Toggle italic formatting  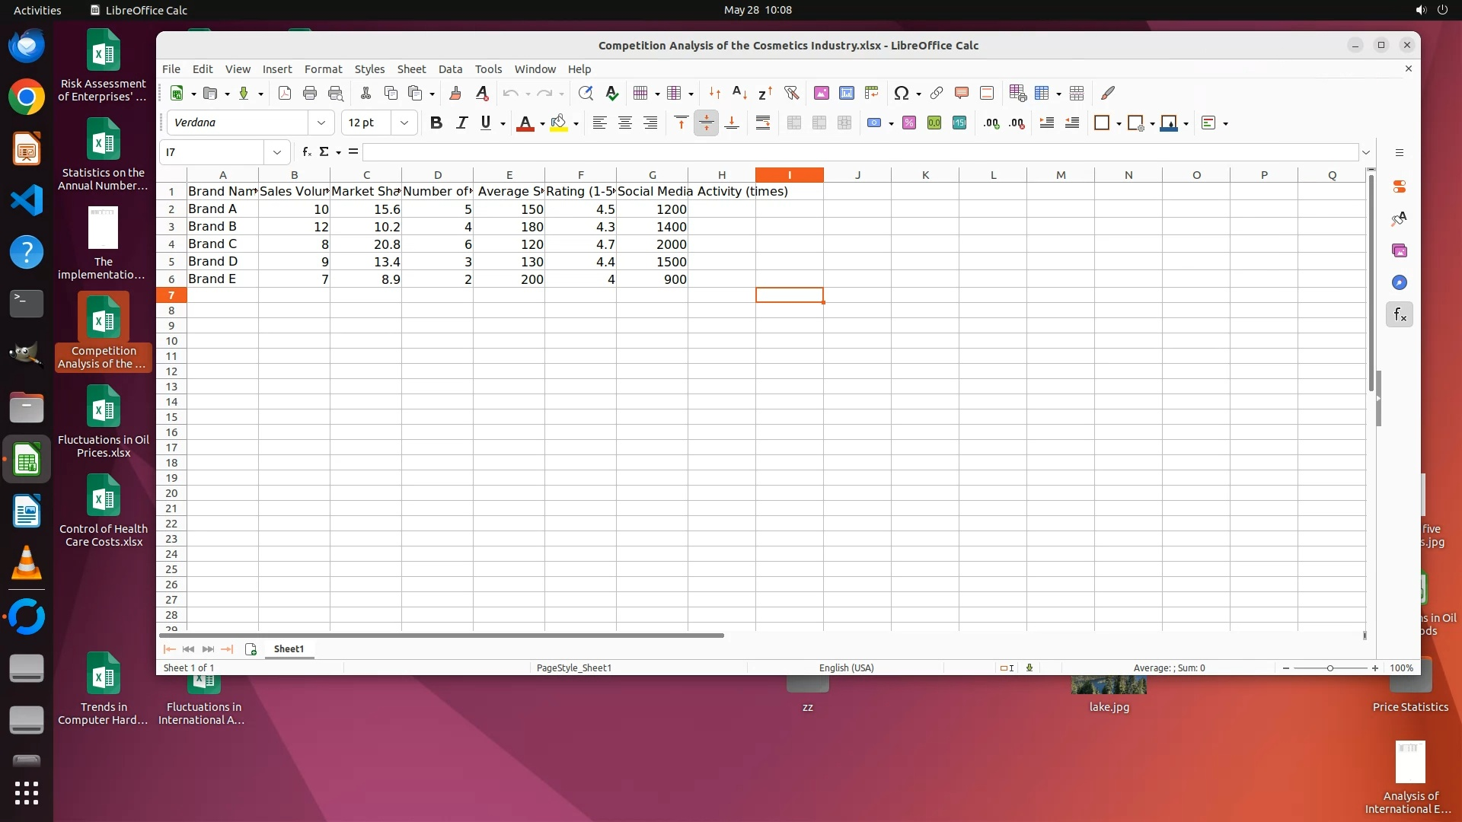[461, 123]
